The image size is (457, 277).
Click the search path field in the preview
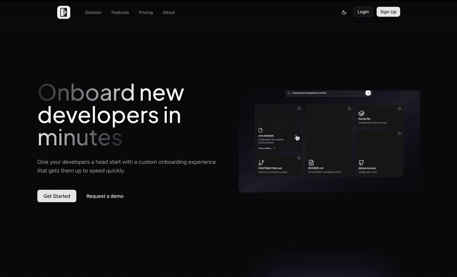328,93
